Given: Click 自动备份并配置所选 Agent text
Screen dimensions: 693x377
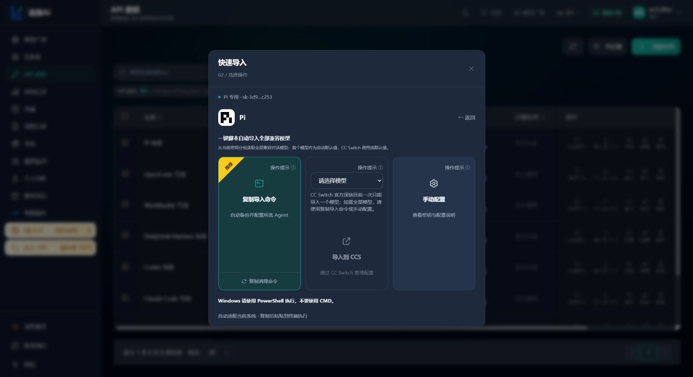Looking at the screenshot, I should pyautogui.click(x=259, y=215).
